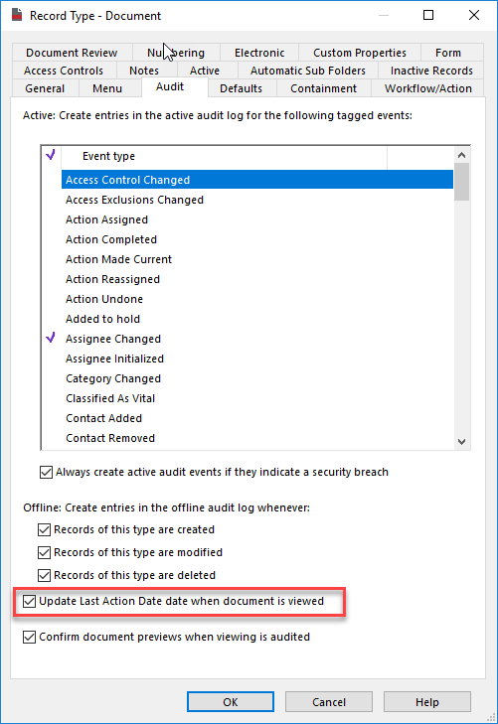Uncheck Always create active audit events for security breach

click(x=46, y=473)
